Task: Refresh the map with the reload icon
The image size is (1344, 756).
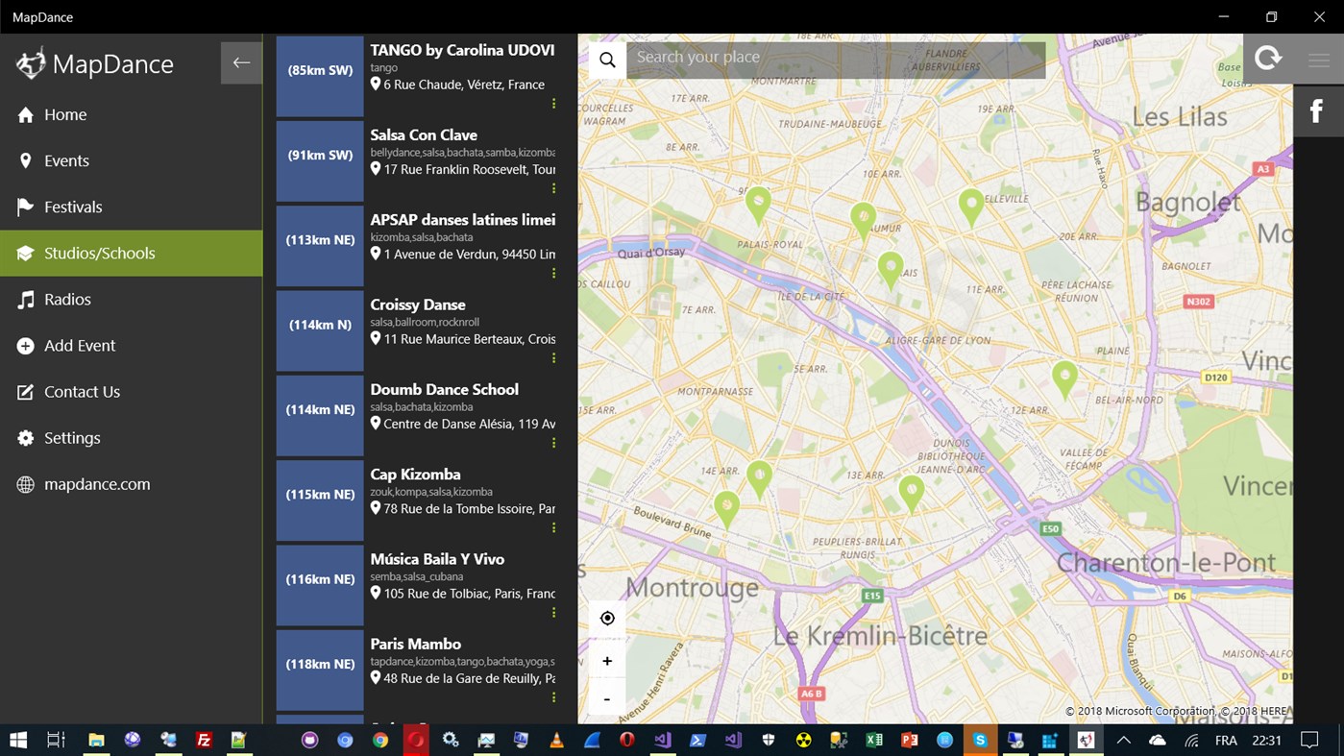Action: (1268, 59)
